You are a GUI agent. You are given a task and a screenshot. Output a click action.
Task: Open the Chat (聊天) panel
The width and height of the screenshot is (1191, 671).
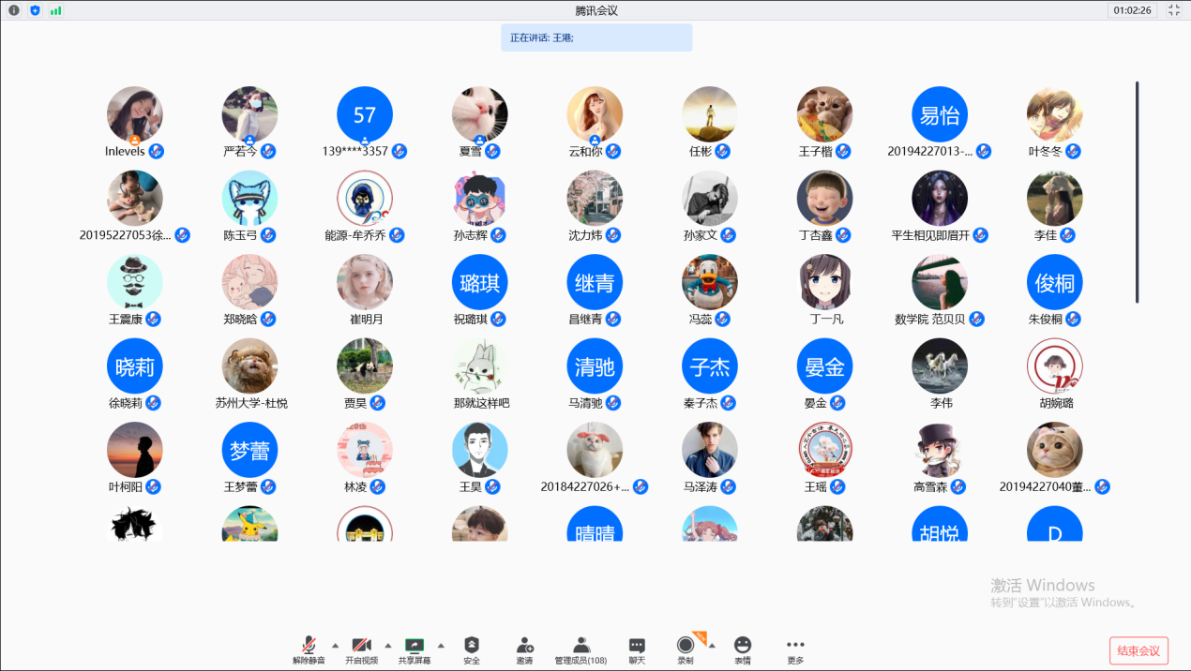coord(637,646)
